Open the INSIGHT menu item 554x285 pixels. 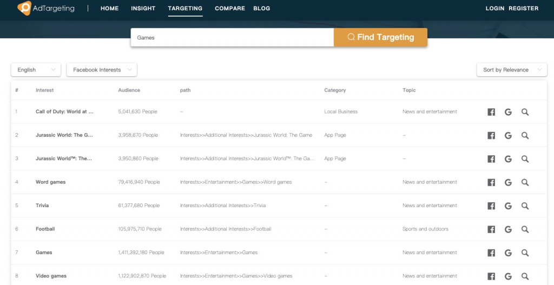tap(143, 9)
